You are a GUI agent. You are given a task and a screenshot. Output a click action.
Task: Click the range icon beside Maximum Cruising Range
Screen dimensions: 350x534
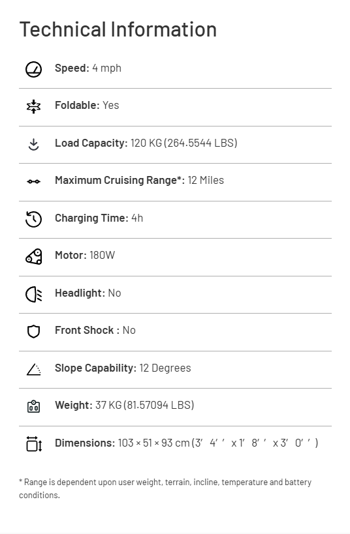(33, 181)
